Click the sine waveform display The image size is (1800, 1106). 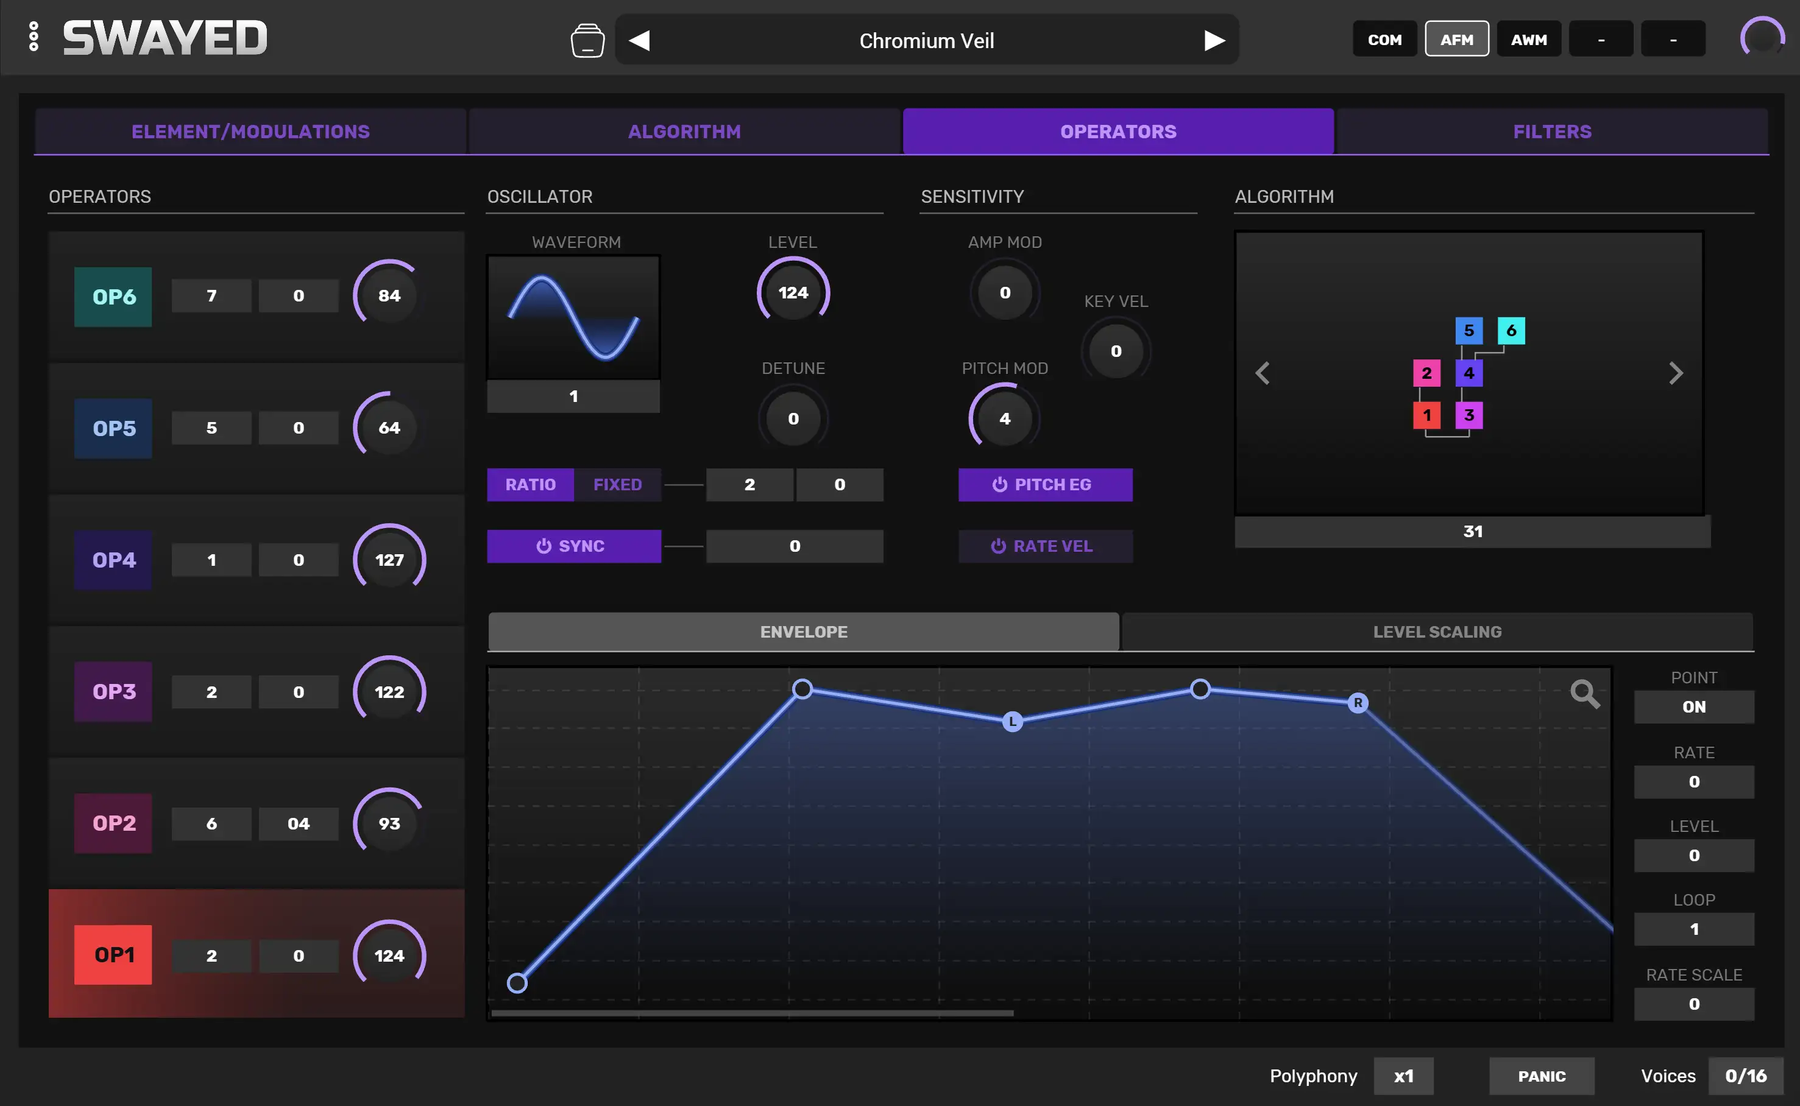[x=573, y=317]
